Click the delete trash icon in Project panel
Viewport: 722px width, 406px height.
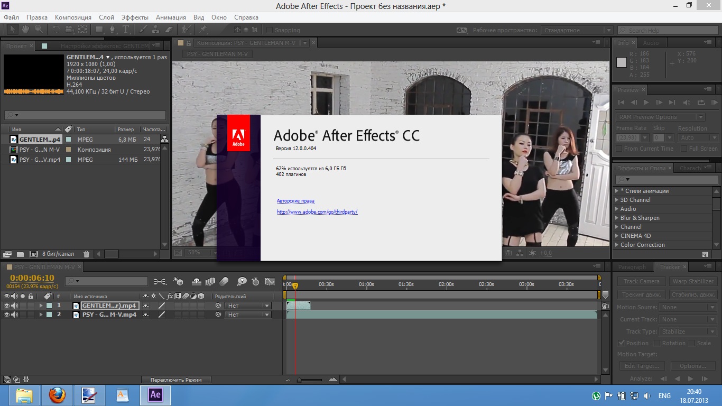tap(87, 254)
